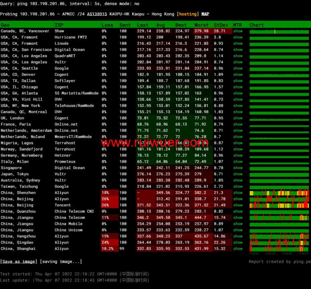Show MTR for Beijing Tencent row

pos(238,205)
